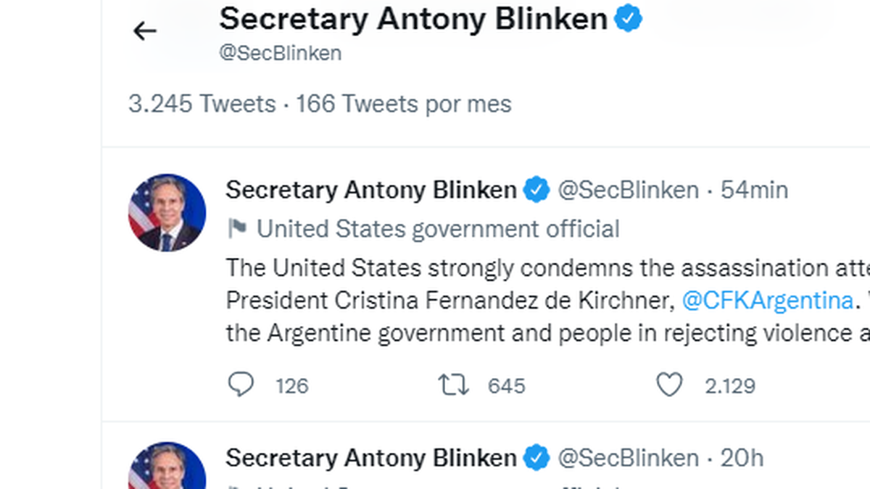Click the @SecBlinken handle in the 54min tweet
The image size is (870, 489).
coord(628,191)
